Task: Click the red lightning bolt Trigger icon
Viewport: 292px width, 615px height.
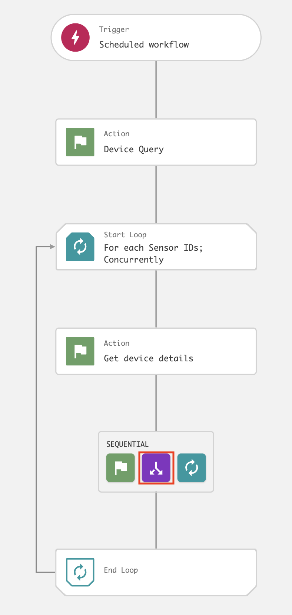Action: pos(76,38)
